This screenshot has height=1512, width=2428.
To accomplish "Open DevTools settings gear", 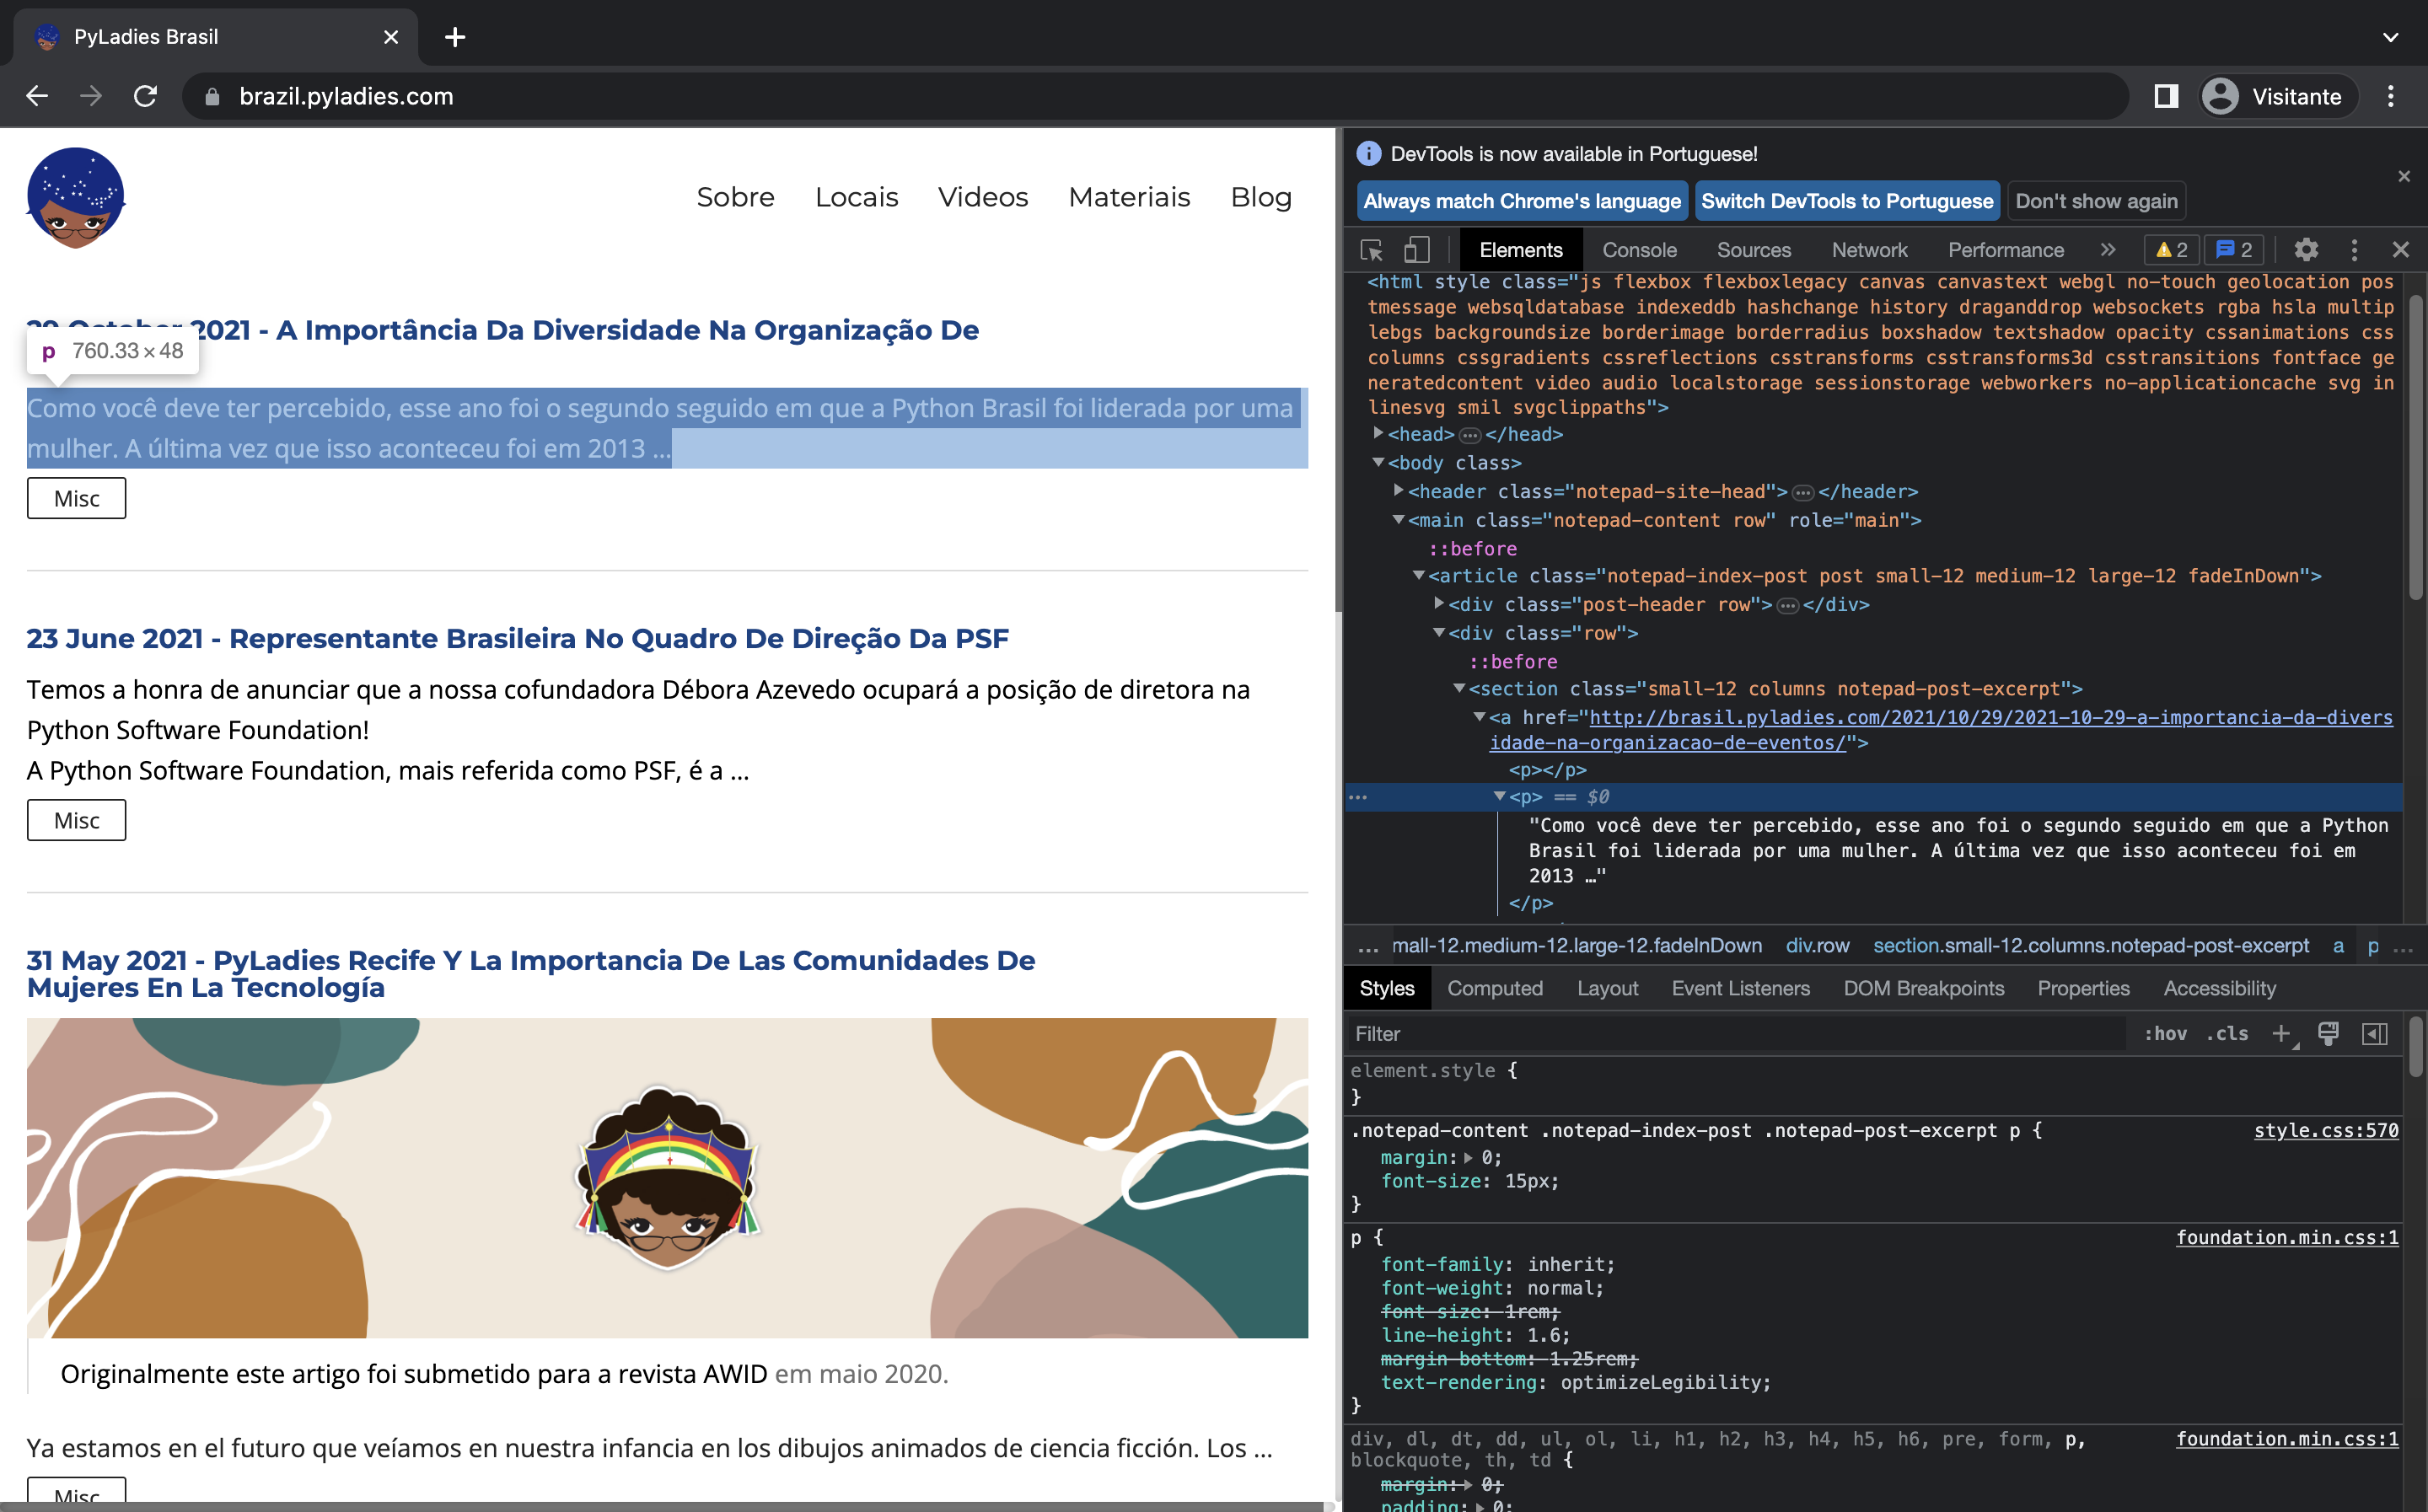I will tap(2305, 250).
